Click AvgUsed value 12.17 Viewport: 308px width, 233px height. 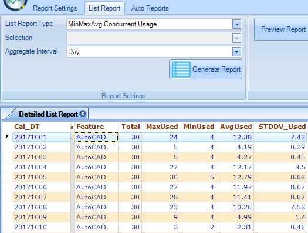point(235,167)
